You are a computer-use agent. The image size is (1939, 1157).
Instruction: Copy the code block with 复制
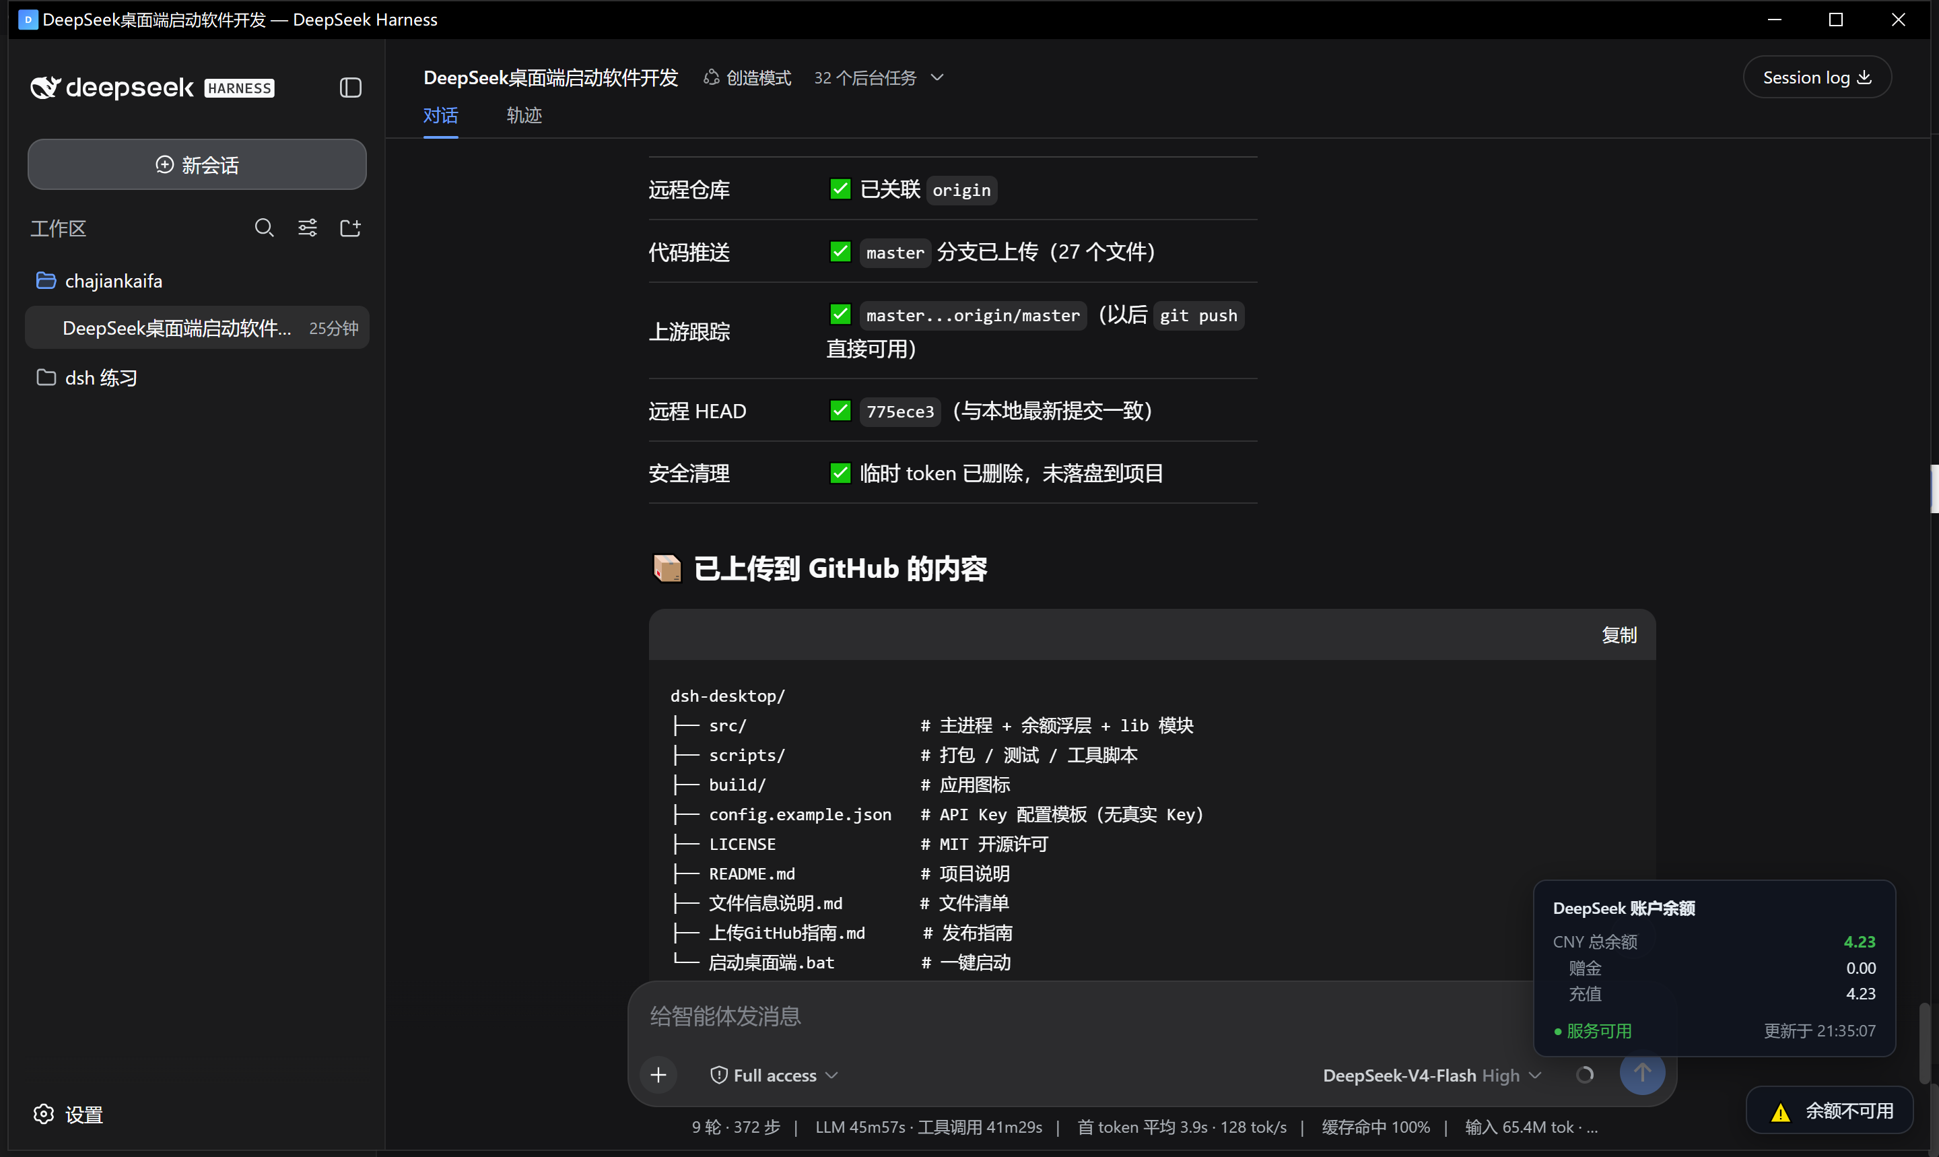[1619, 636]
